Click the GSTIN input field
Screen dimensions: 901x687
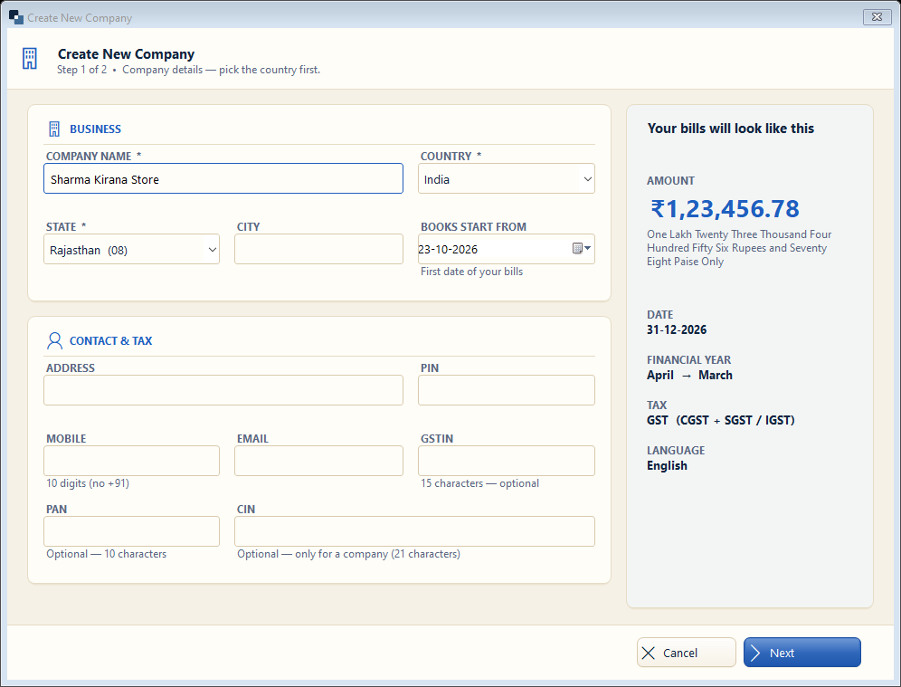click(x=507, y=461)
